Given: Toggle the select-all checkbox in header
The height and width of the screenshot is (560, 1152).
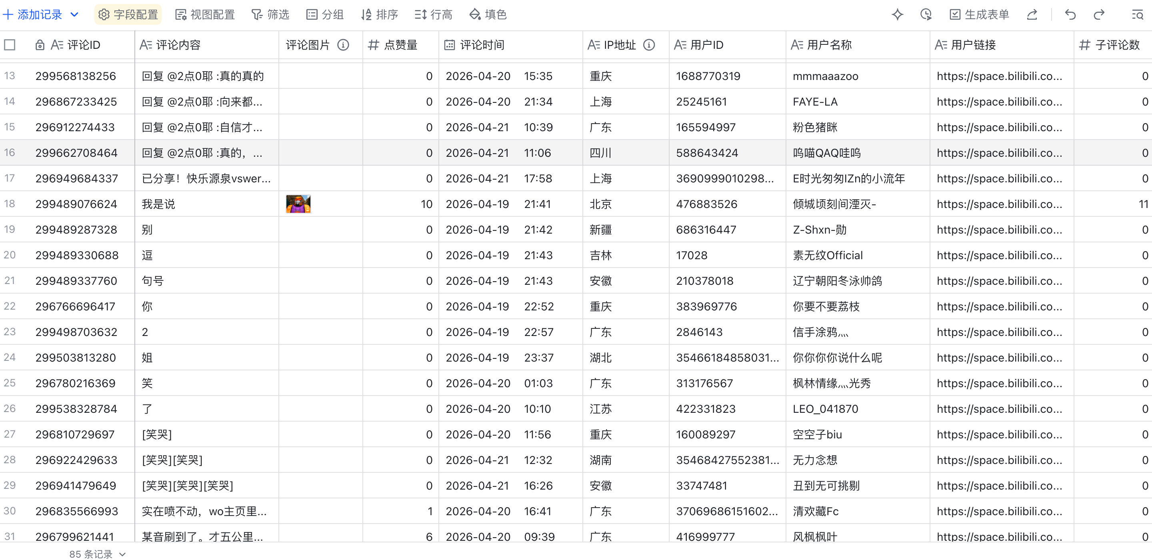Looking at the screenshot, I should coord(10,45).
